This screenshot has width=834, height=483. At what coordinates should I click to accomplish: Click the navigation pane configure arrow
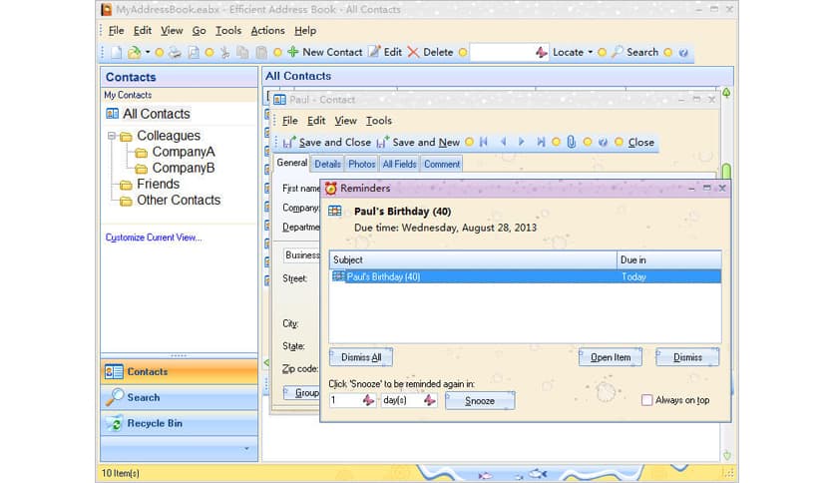click(246, 448)
